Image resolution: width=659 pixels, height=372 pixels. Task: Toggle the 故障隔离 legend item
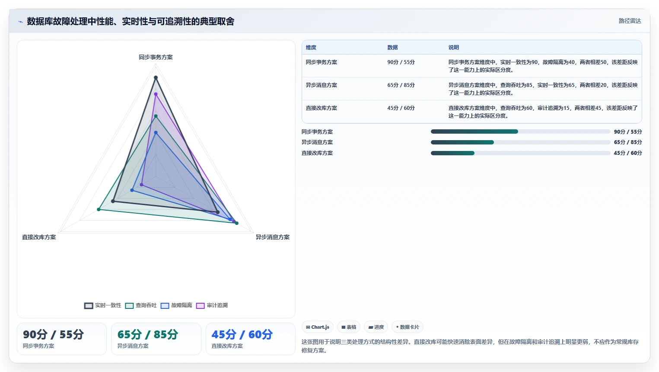(176, 305)
